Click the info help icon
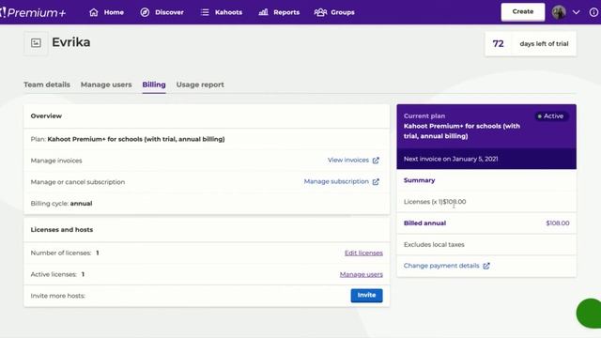Image resolution: width=601 pixels, height=338 pixels. [593, 12]
